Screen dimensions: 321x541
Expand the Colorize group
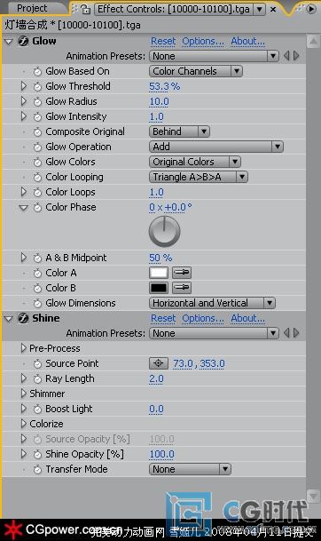pyautogui.click(x=23, y=424)
